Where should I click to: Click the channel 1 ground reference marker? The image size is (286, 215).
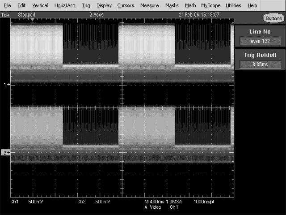click(6, 84)
